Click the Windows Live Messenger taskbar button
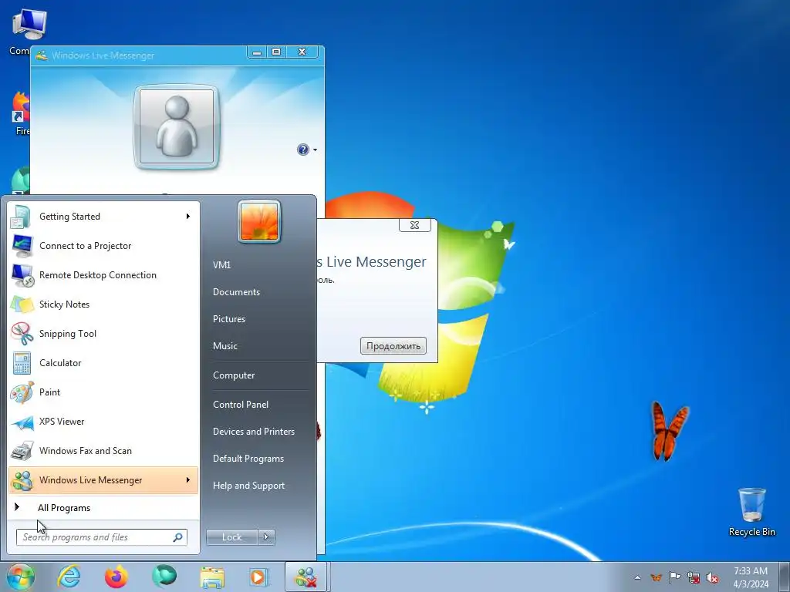790x592 pixels. (306, 577)
